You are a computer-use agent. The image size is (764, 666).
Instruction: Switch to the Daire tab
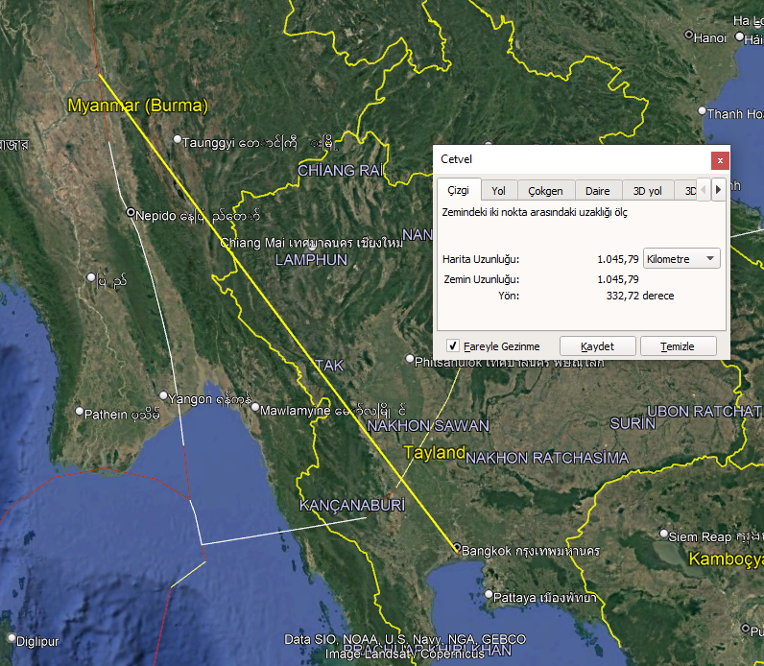pos(598,191)
